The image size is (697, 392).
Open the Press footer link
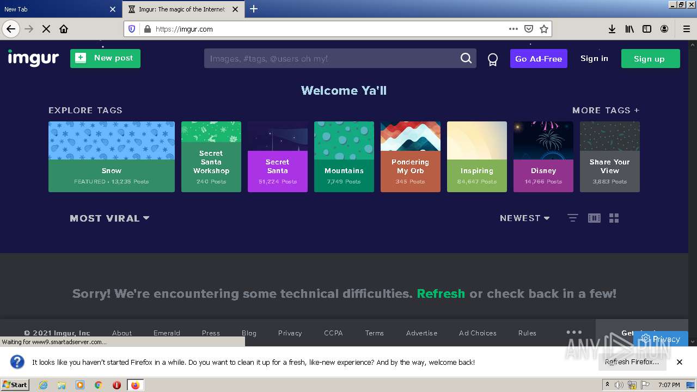pyautogui.click(x=211, y=333)
